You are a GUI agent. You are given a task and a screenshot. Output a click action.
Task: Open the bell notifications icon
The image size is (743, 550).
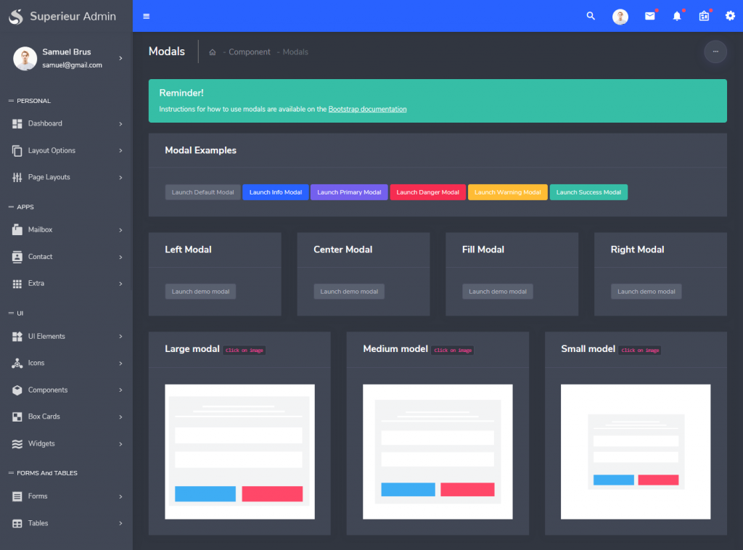(677, 16)
